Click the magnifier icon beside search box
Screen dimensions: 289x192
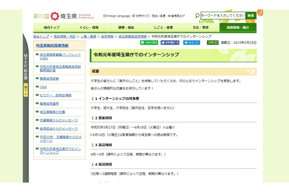point(197,16)
